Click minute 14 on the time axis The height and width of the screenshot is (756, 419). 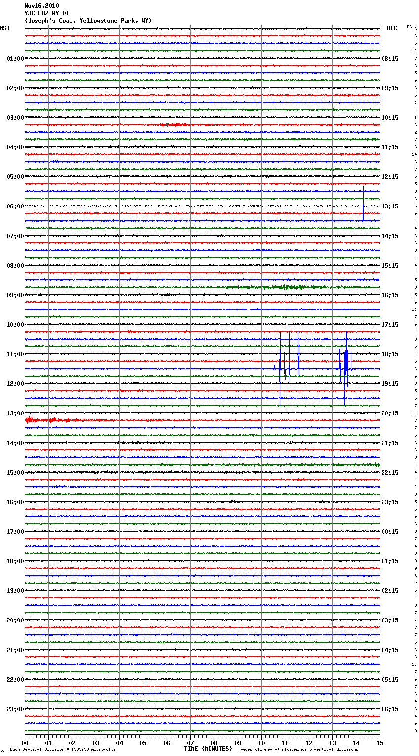pyautogui.click(x=356, y=743)
